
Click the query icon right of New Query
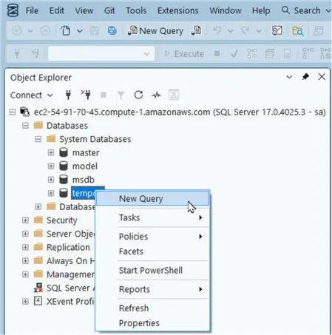196,31
